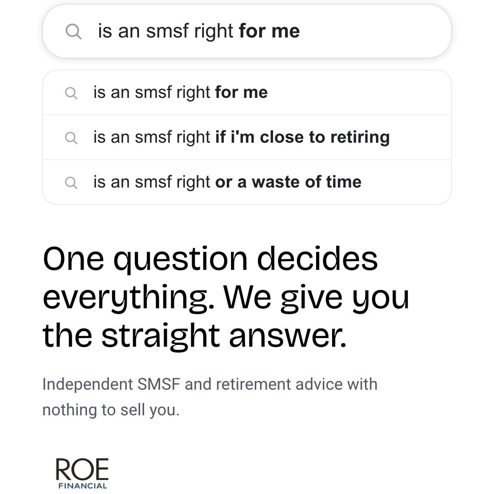Focus the main search input field
This screenshot has width=494, height=494.
(247, 31)
